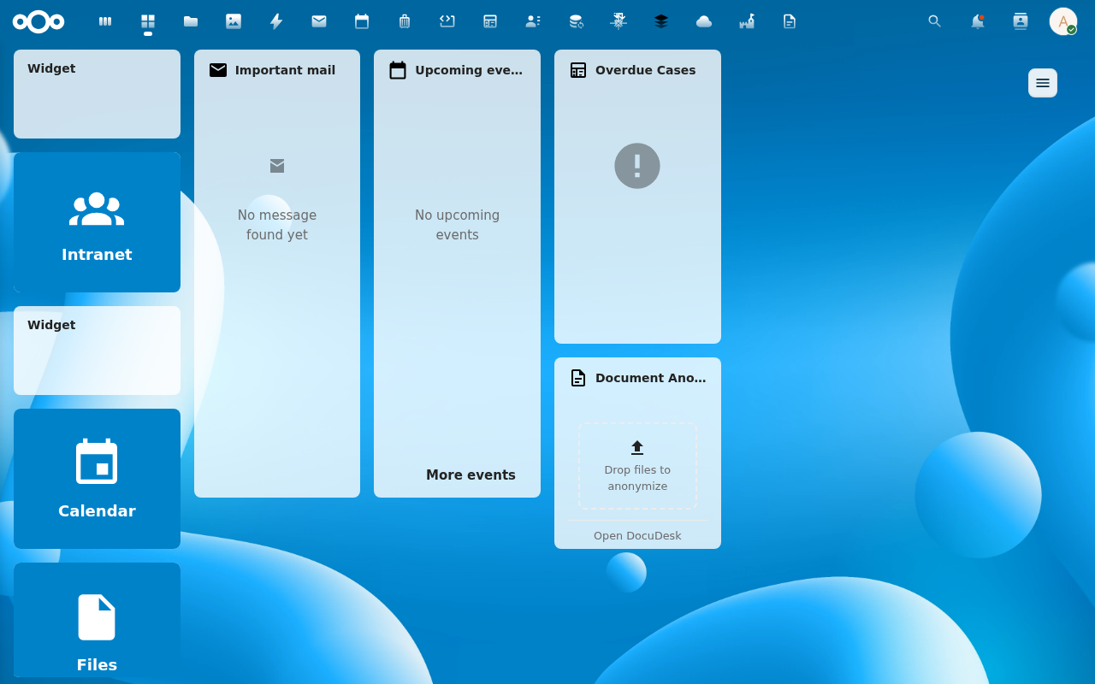
Task: Open the Photos app in the top bar
Action: point(234,21)
